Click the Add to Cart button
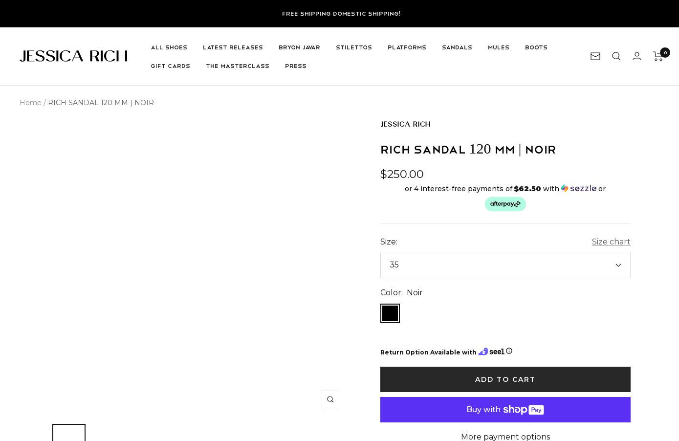 click(x=505, y=379)
